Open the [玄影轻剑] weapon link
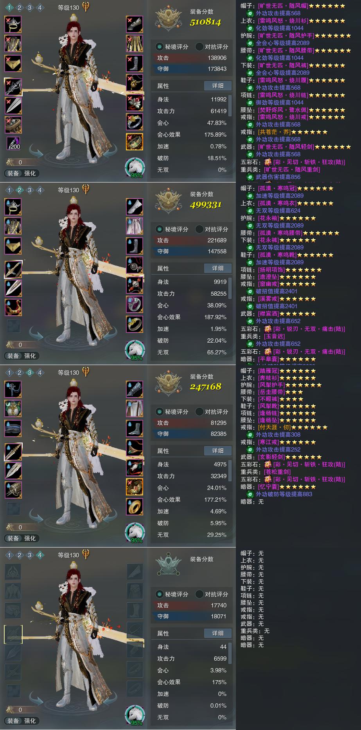 pos(271,457)
